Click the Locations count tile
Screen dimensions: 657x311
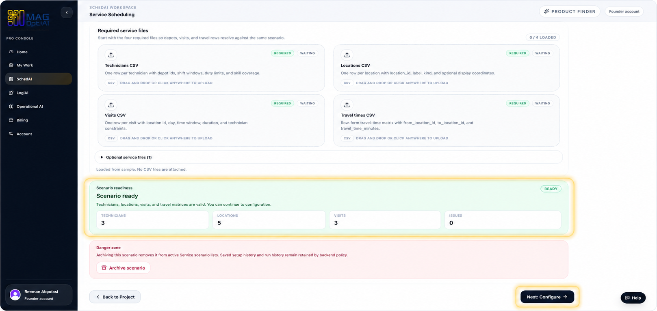coord(269,220)
